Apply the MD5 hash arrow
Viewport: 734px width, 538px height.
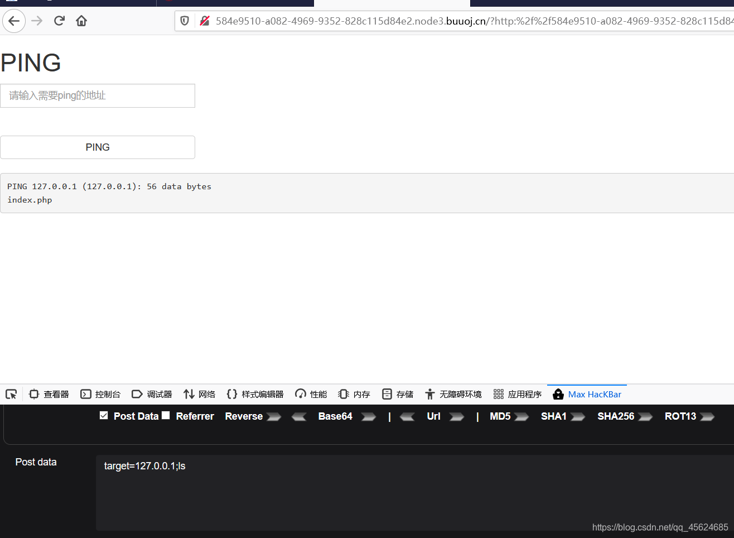pyautogui.click(x=521, y=417)
